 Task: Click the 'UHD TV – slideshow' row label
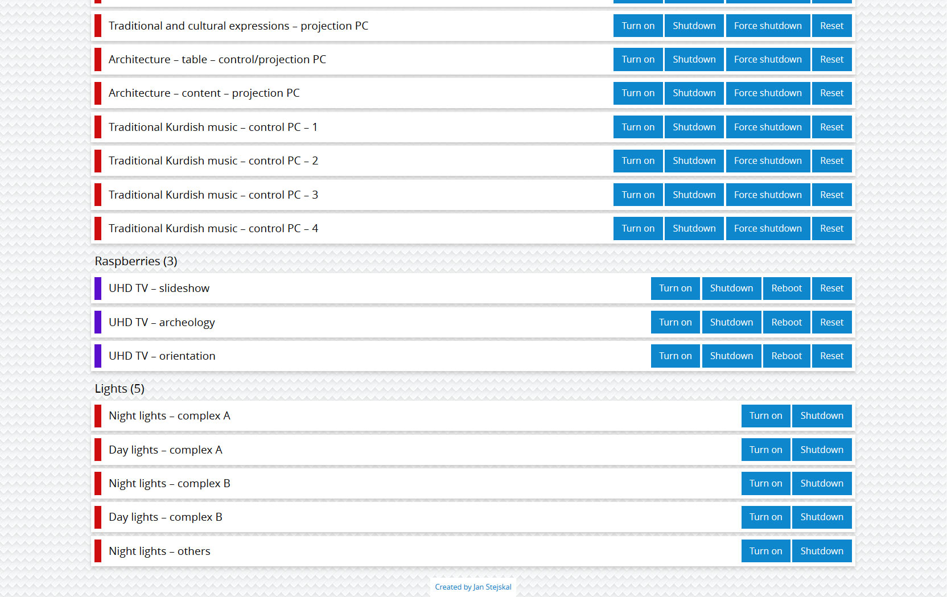[x=159, y=288]
